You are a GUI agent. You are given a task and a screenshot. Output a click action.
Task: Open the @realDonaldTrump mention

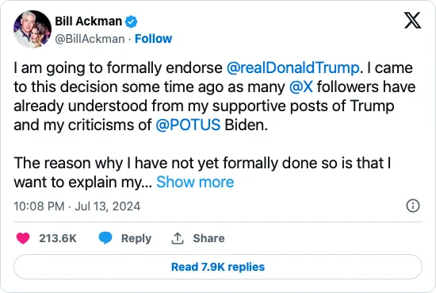293,68
